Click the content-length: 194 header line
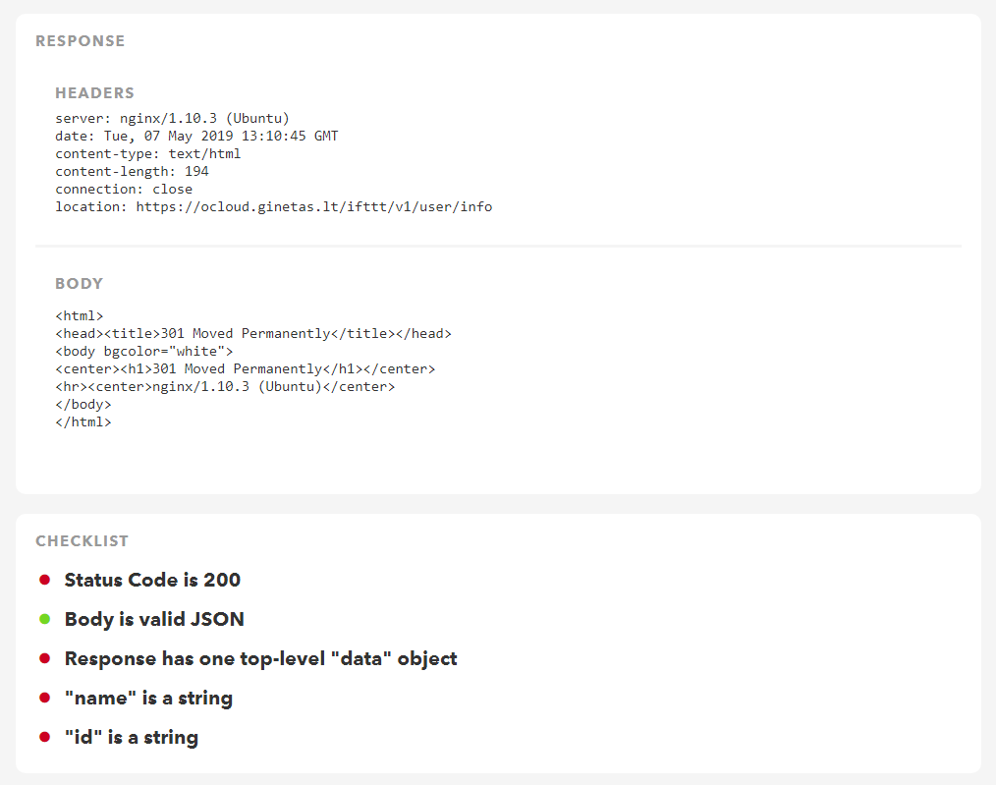The image size is (996, 785). [x=132, y=172]
